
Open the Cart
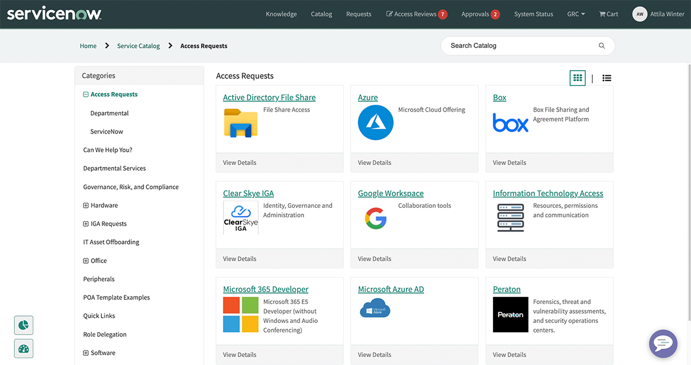click(609, 14)
